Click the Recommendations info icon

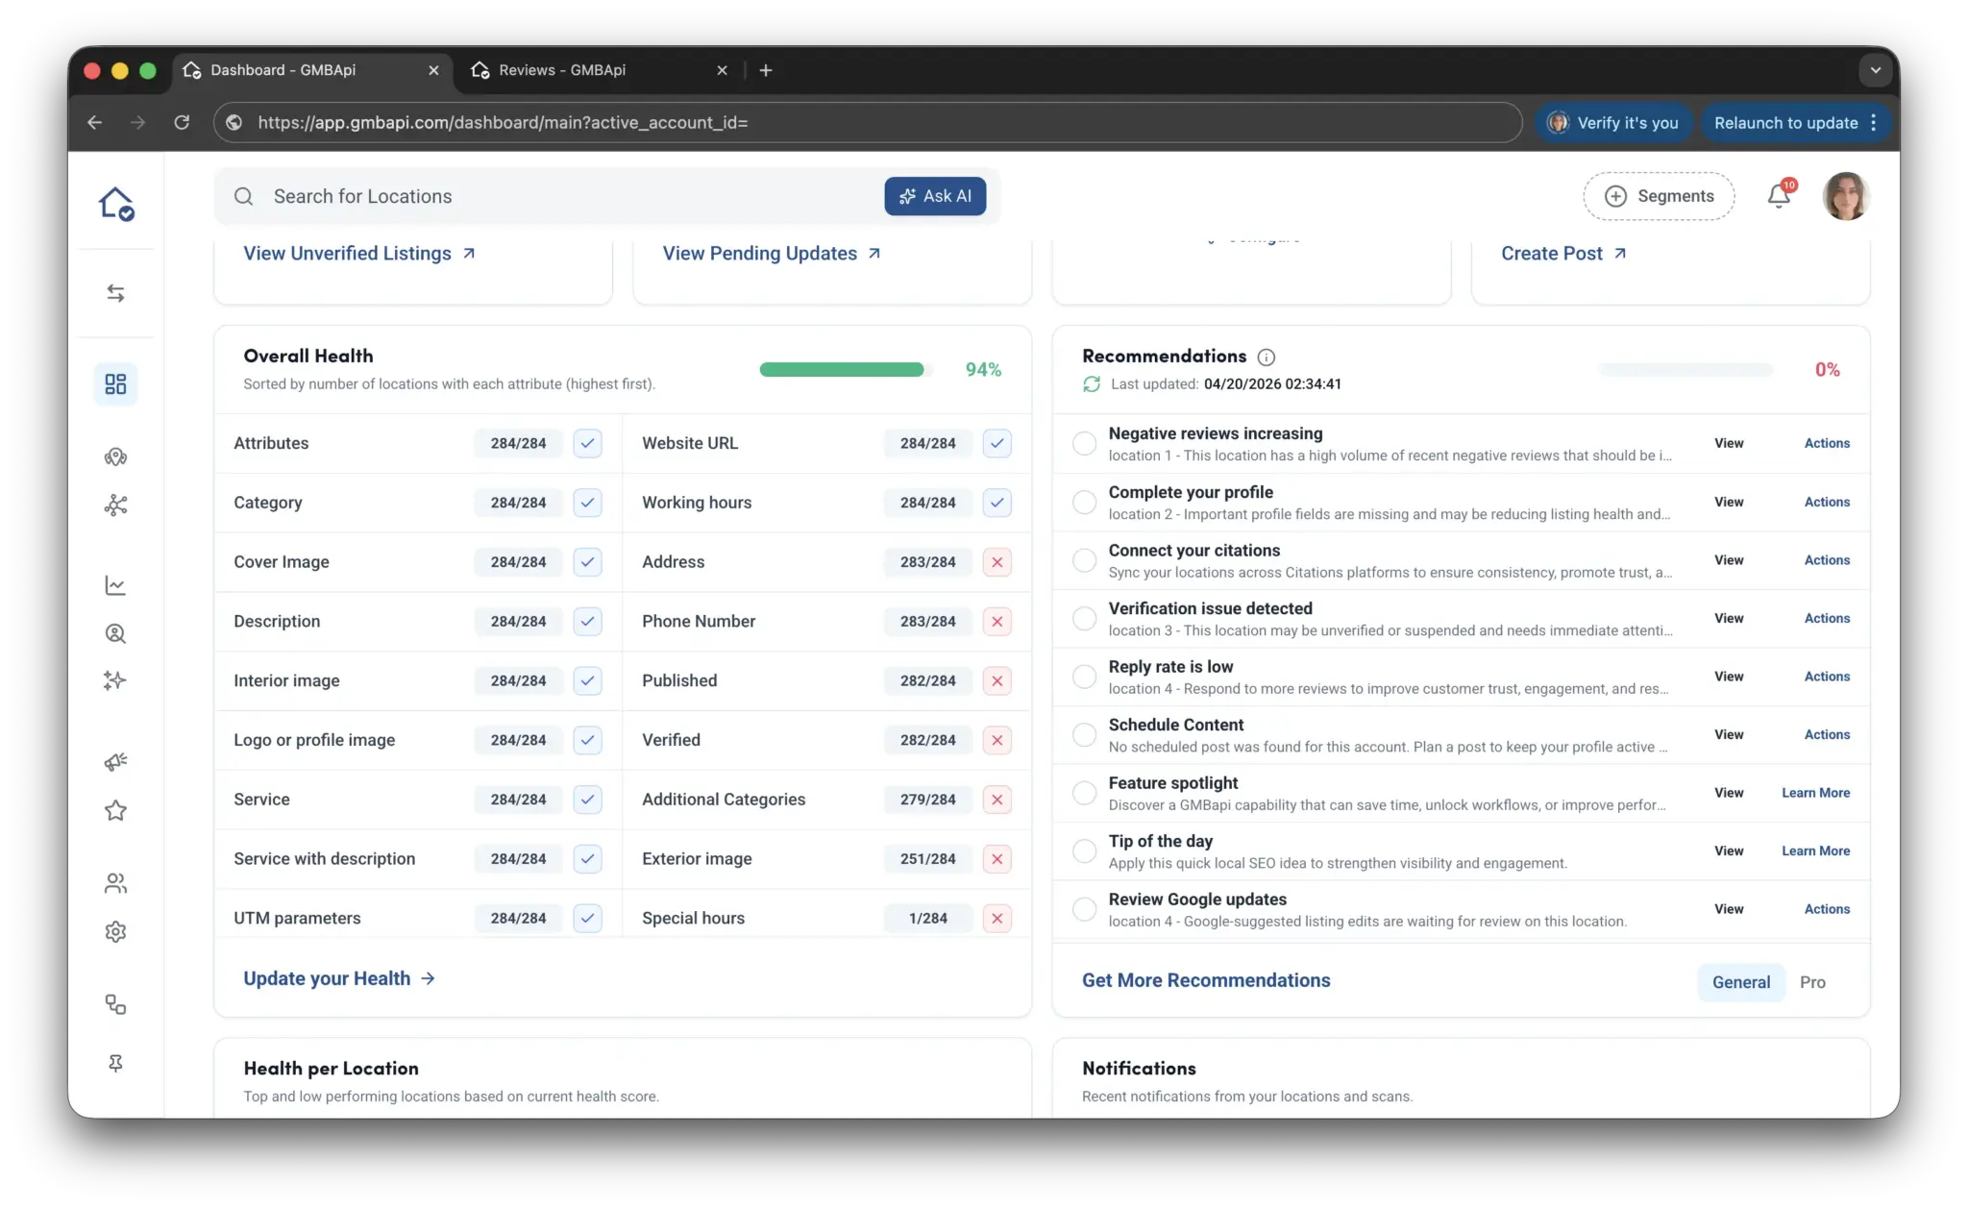(1266, 357)
